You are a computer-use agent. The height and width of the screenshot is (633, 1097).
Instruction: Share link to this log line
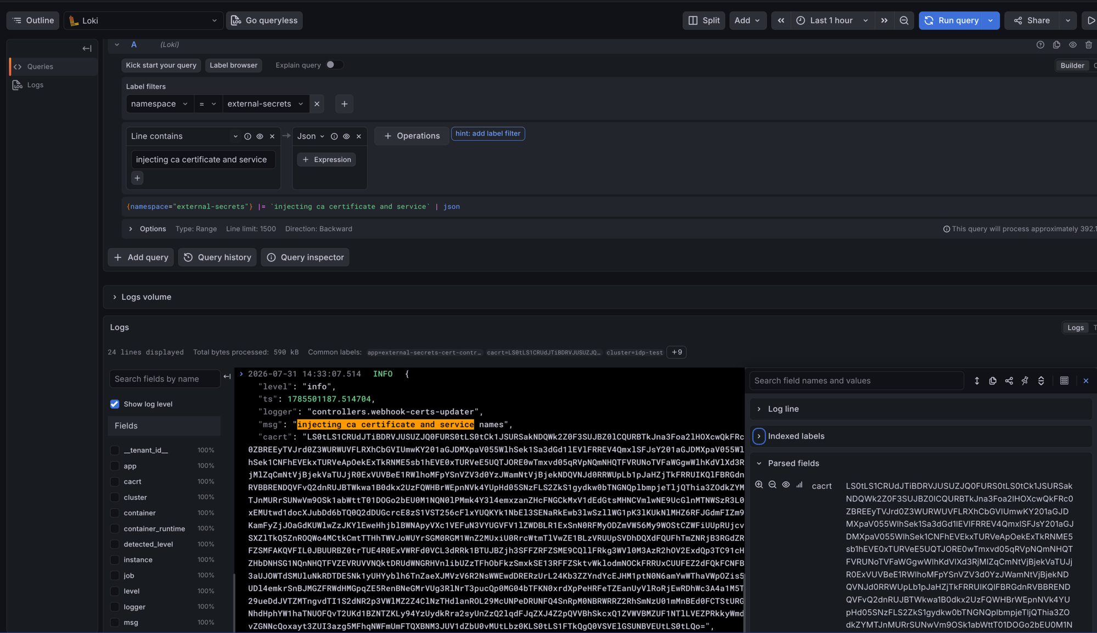pyautogui.click(x=1009, y=381)
